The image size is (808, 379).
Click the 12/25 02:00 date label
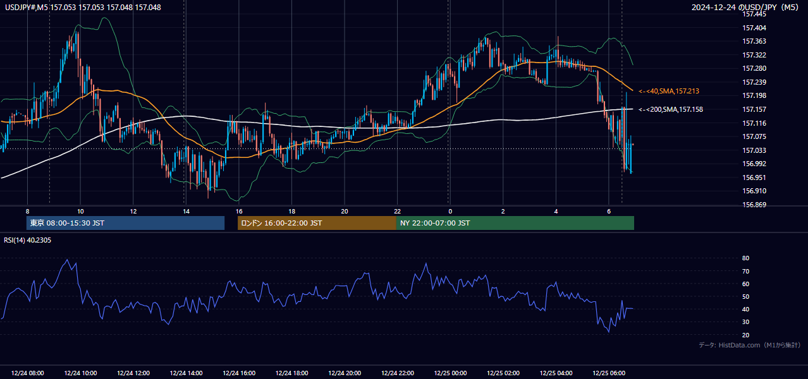click(x=503, y=373)
